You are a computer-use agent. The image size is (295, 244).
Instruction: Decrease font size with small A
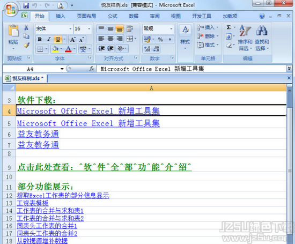pyautogui.click(x=82, y=40)
